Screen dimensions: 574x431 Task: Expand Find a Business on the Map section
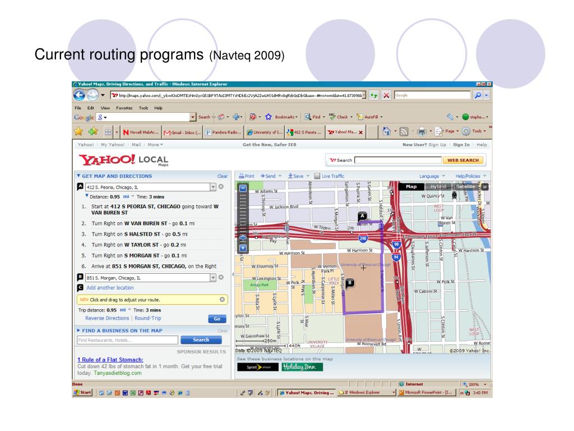coord(78,330)
